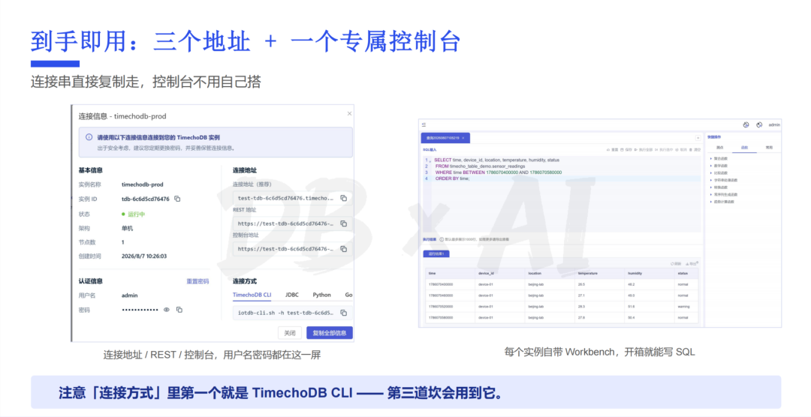This screenshot has height=417, width=811.
Task: Click the iotdb-cli.sh command field
Action: pos(293,313)
